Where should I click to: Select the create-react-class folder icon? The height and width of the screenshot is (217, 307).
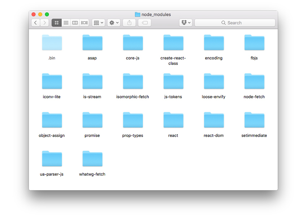tap(173, 43)
